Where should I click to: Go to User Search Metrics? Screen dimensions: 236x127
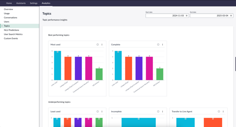13,34
